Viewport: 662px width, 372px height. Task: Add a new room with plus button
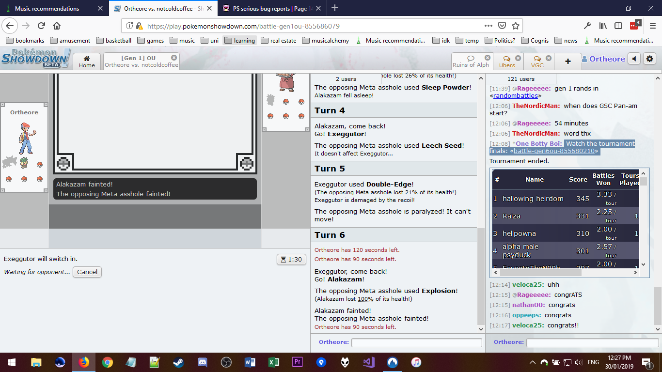coord(567,61)
